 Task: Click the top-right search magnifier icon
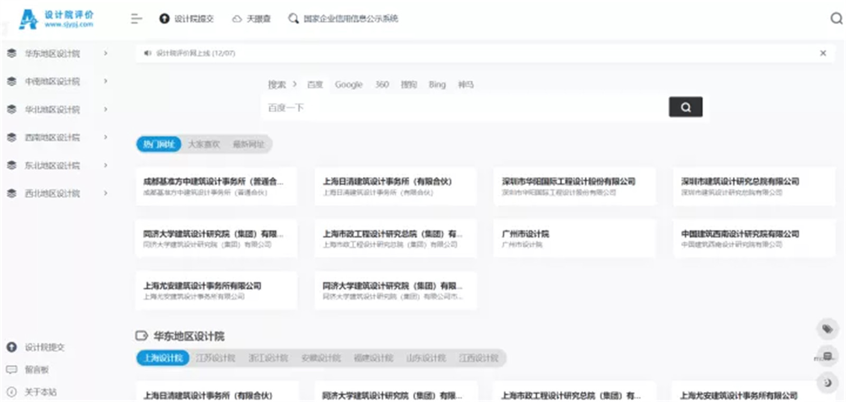coord(836,19)
